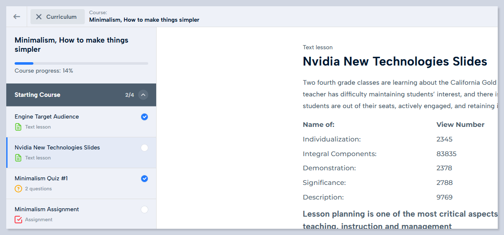
Task: Toggle Minimalism Quiz #1 completion checkmark
Action: pos(144,179)
